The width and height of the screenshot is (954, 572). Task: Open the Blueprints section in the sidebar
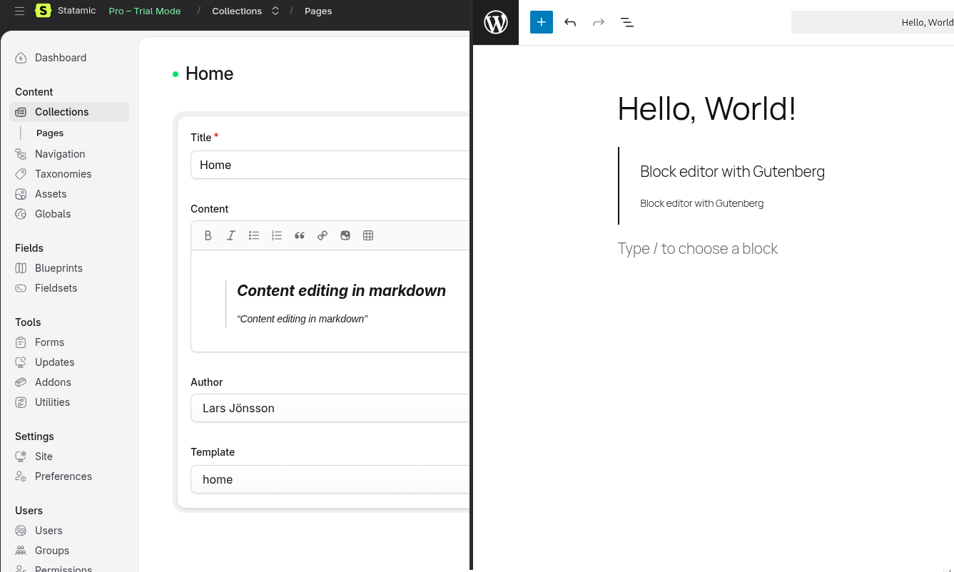coord(59,267)
